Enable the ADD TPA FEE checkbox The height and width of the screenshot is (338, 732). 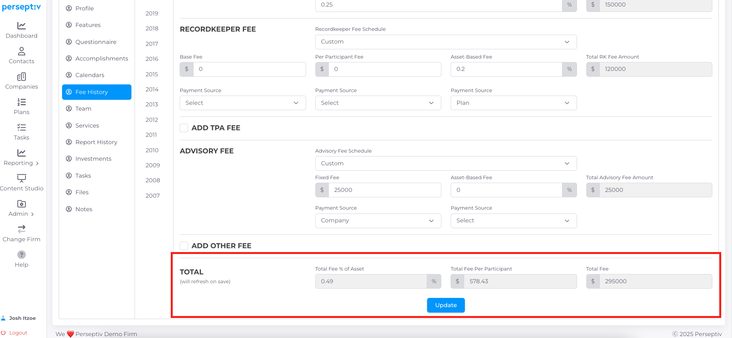point(184,128)
